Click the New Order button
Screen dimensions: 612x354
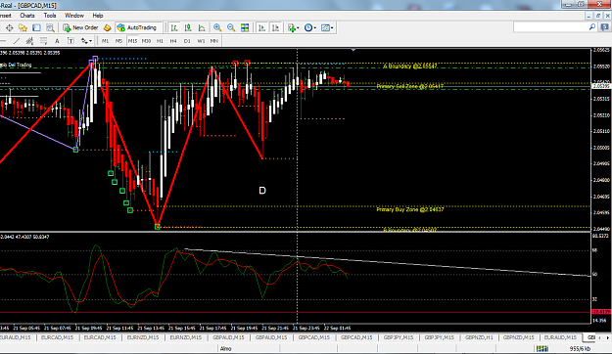pyautogui.click(x=80, y=27)
